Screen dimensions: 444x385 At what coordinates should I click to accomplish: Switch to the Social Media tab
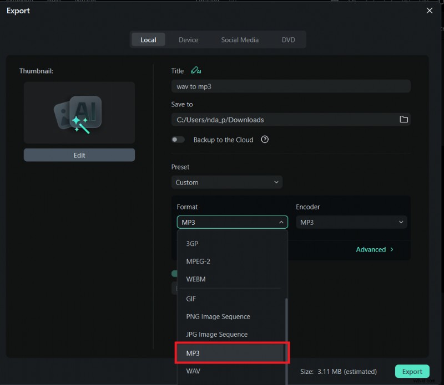(240, 39)
